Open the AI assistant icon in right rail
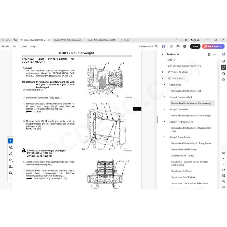Screen dimensions: 227x227 [223, 54]
